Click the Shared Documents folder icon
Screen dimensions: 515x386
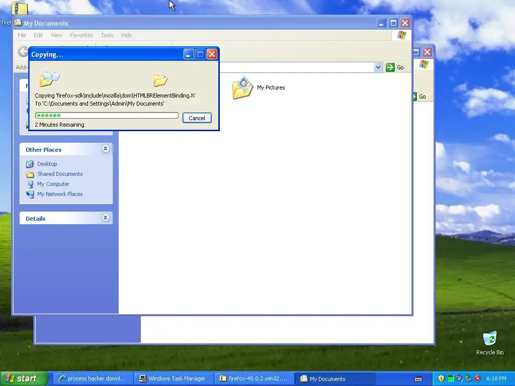30,174
